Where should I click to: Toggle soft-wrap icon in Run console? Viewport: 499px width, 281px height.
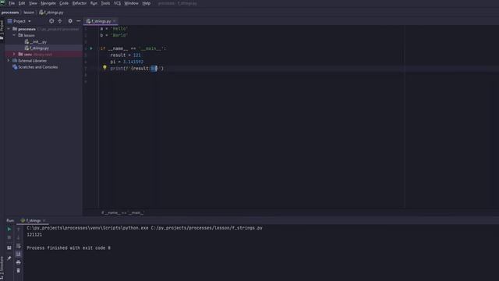[18, 246]
